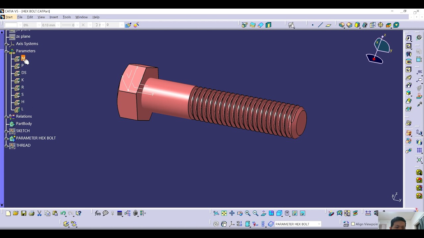
Task: Open the Help menu
Action: 96,17
